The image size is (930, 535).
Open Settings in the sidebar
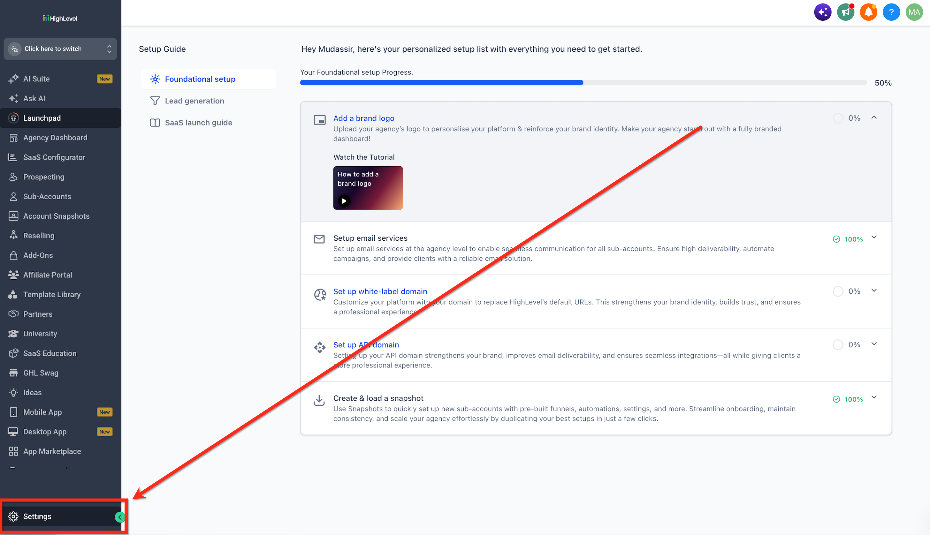point(60,516)
